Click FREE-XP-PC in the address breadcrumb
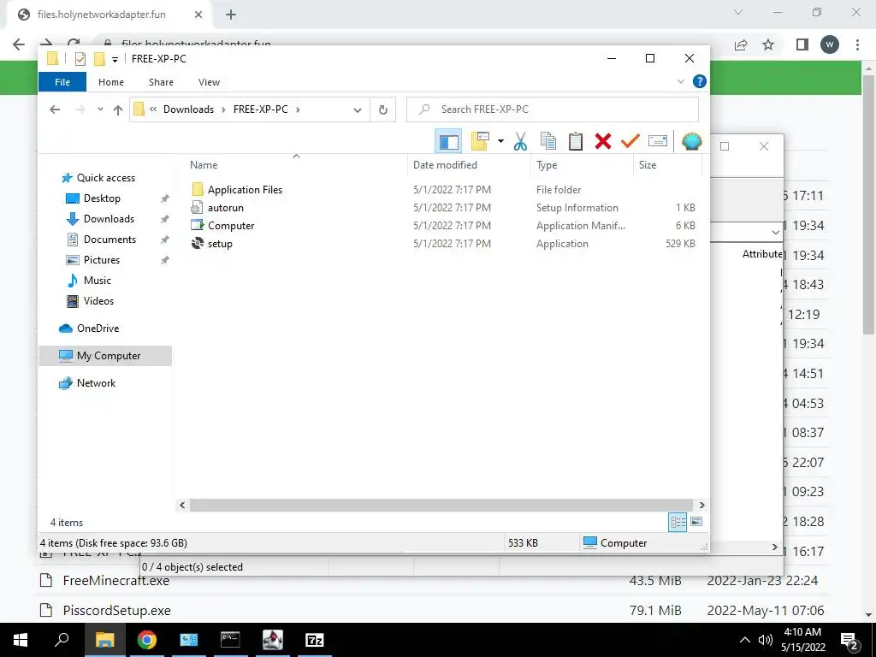The image size is (876, 657). 260,109
